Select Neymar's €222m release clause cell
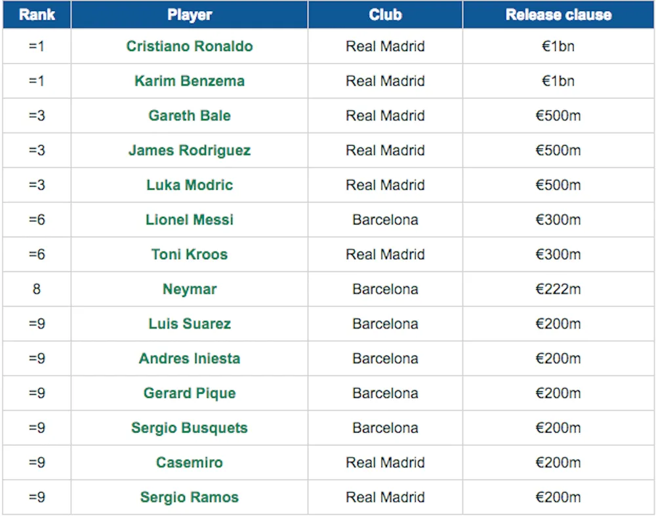The width and height of the screenshot is (656, 518). click(558, 289)
